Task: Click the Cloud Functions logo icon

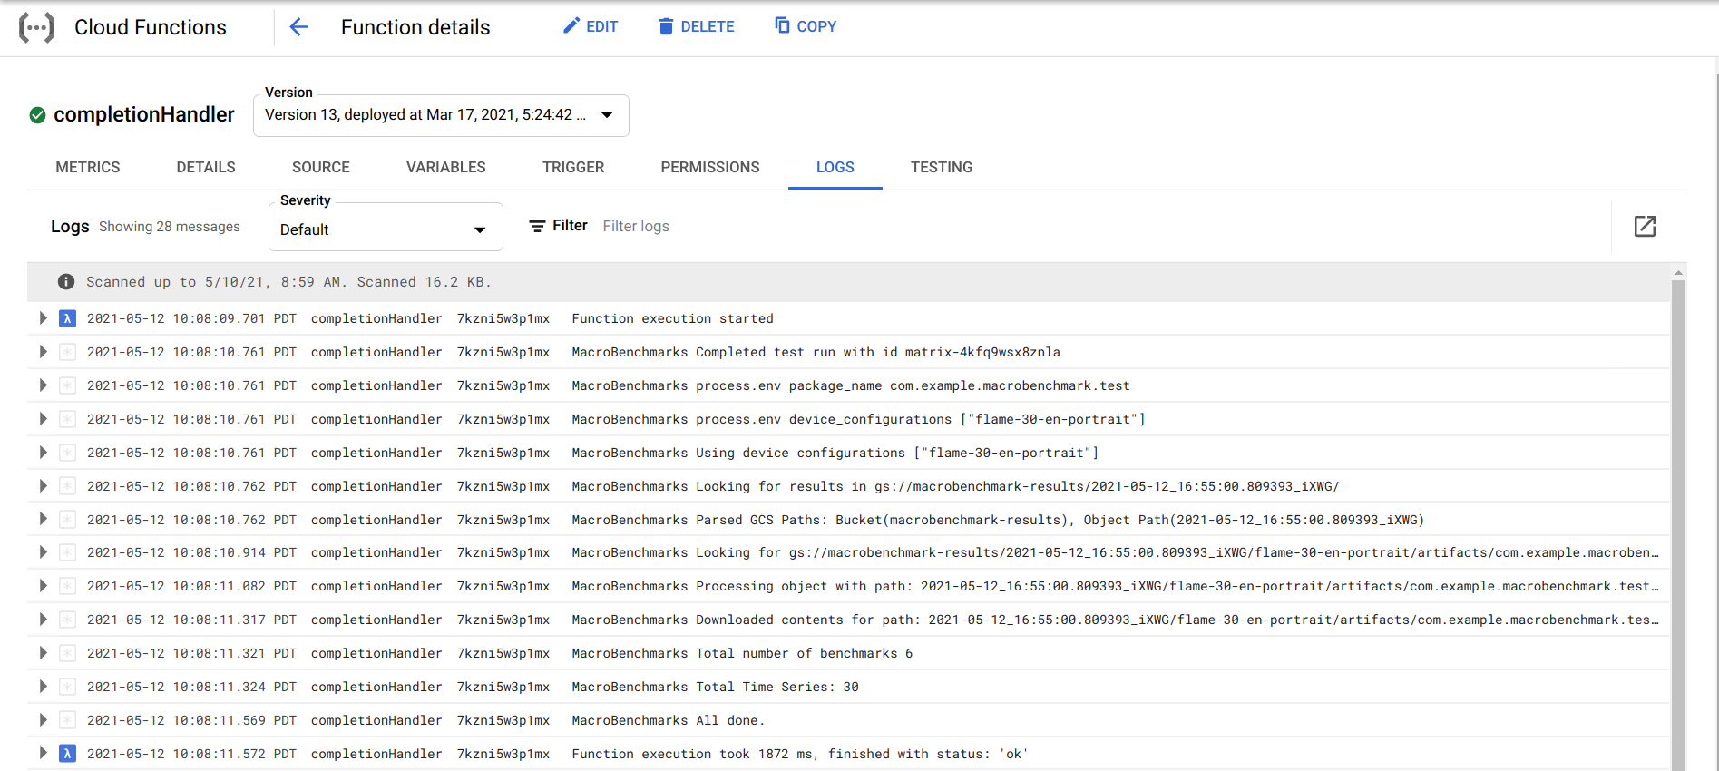Action: (36, 28)
